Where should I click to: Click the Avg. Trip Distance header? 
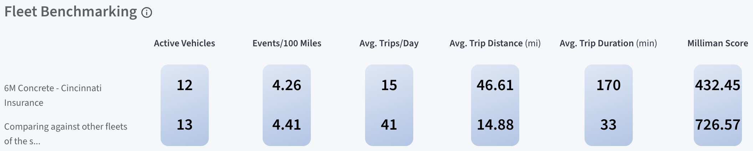click(495, 43)
